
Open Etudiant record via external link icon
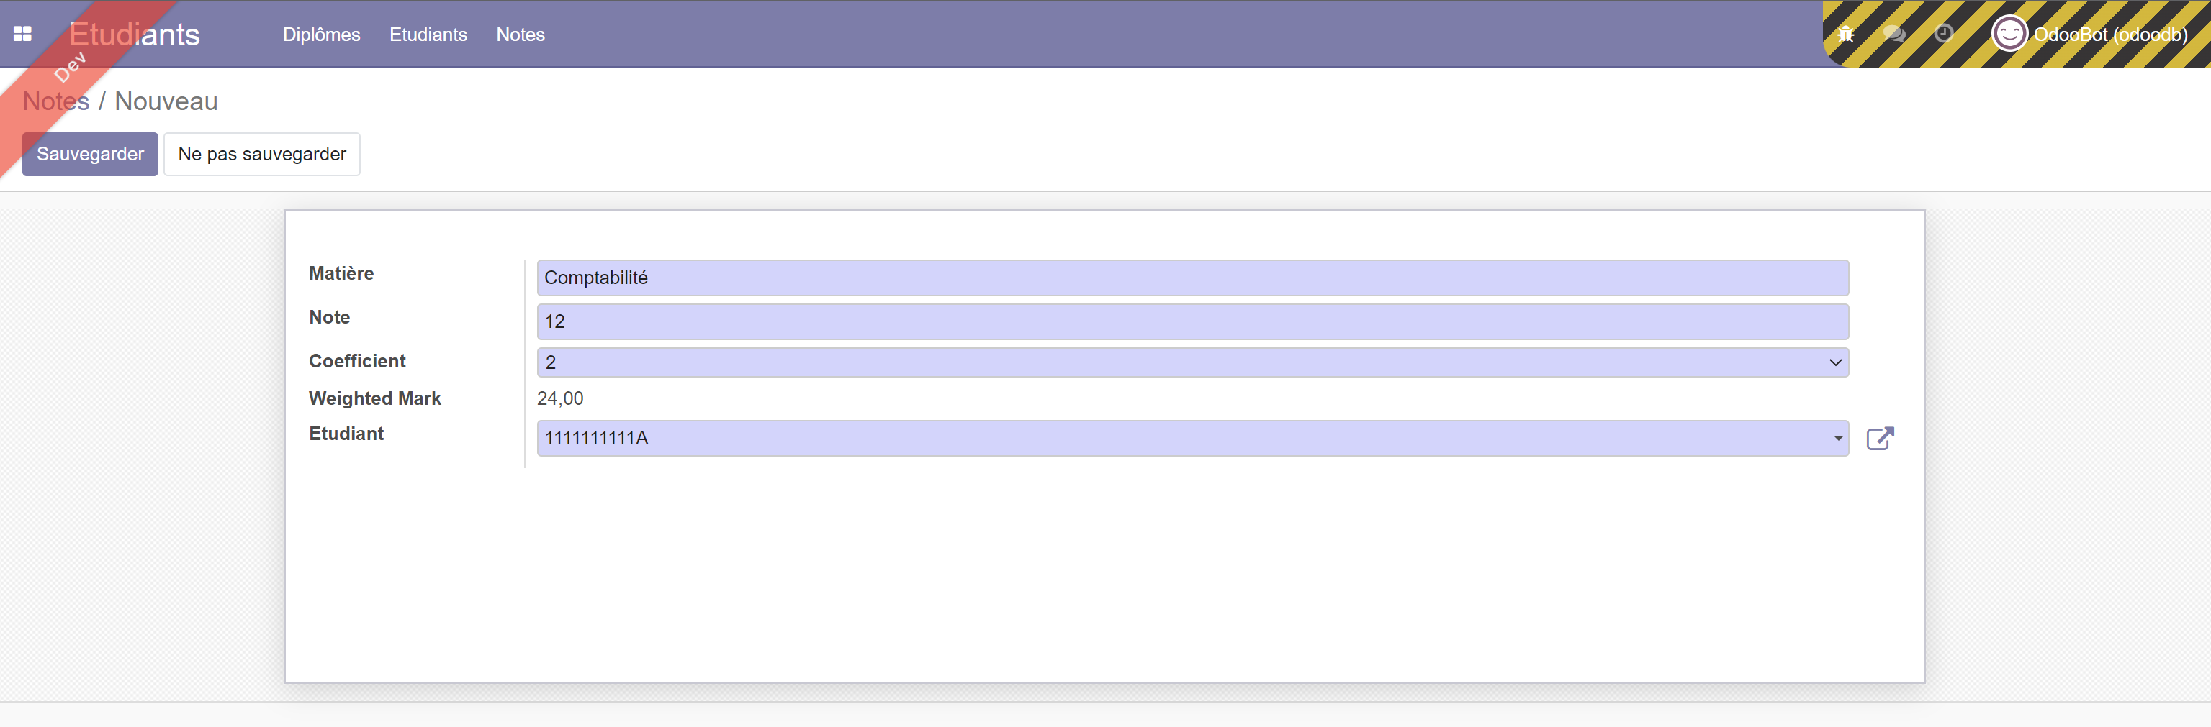[x=1880, y=438]
